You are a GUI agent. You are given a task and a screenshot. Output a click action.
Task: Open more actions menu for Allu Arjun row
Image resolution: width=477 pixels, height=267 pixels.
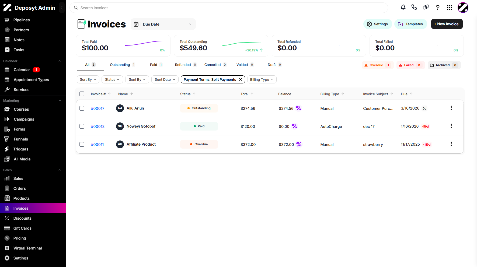(x=451, y=108)
